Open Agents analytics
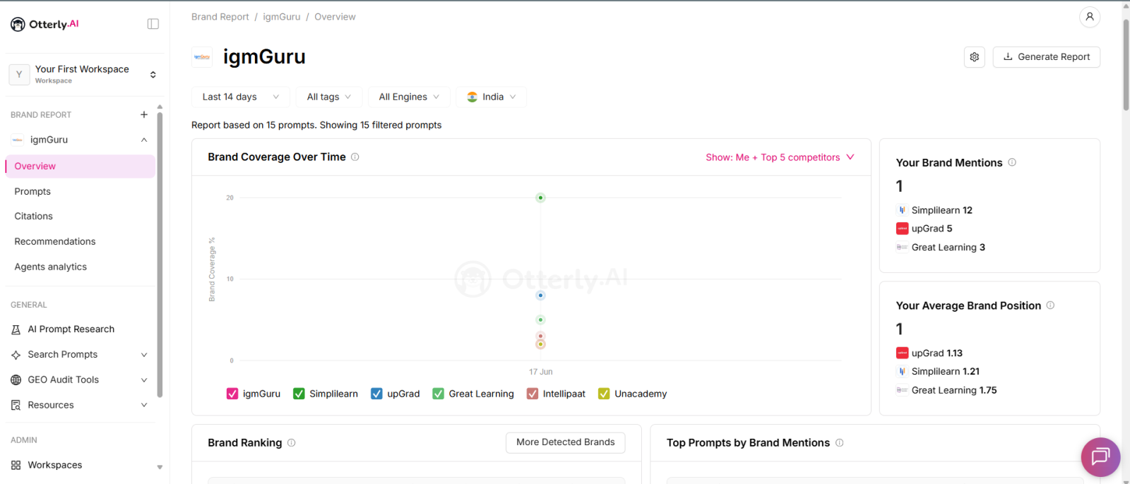Image resolution: width=1130 pixels, height=484 pixels. coord(51,267)
